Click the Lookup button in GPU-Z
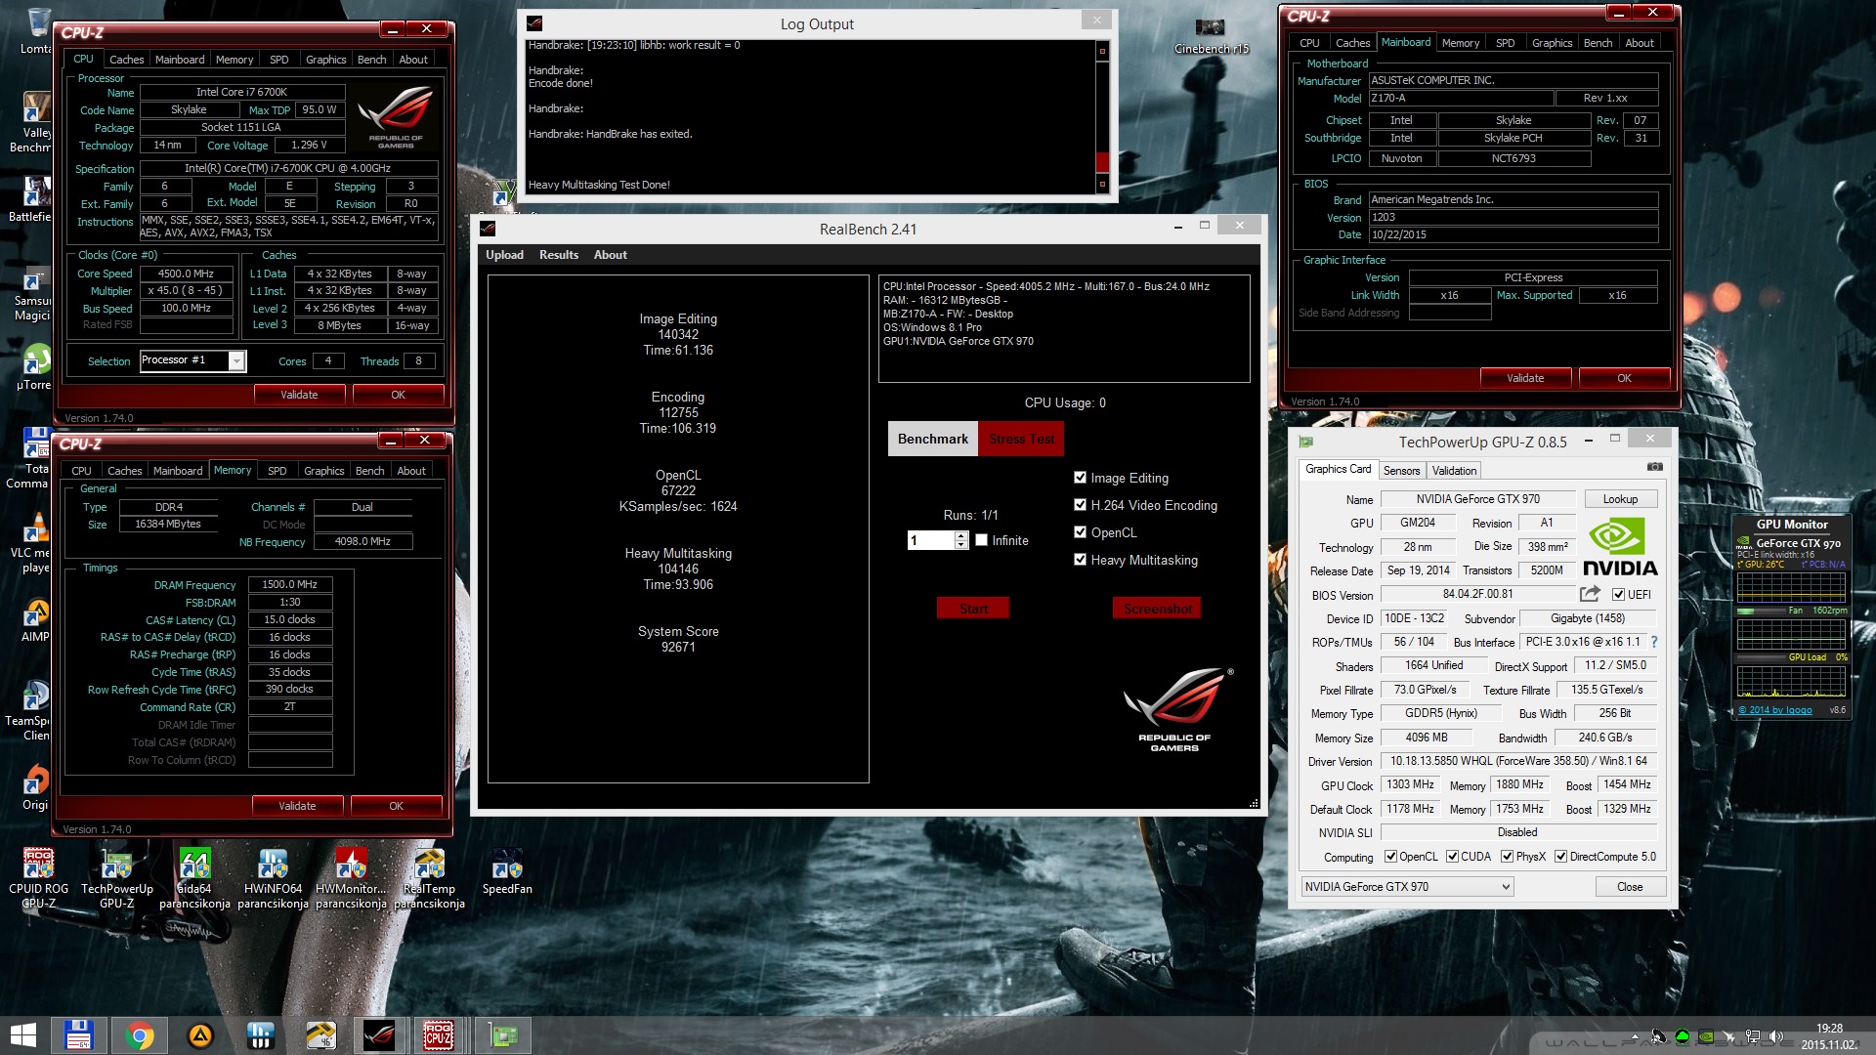The image size is (1876, 1055). click(1620, 499)
